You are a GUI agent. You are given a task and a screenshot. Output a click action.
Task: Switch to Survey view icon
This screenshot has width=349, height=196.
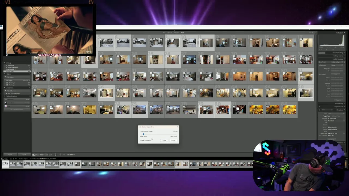pyautogui.click(x=46, y=155)
